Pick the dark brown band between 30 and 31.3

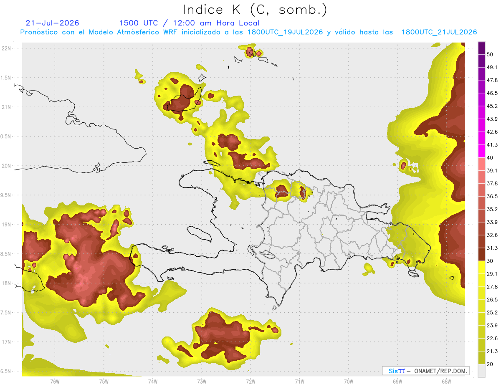(x=481, y=255)
